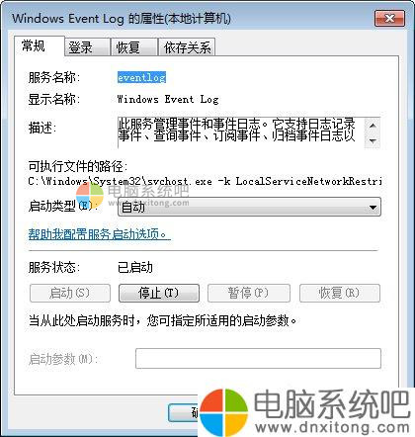Open the 帮助我配置服务启动选项 link
The width and height of the screenshot is (415, 437).
point(100,234)
